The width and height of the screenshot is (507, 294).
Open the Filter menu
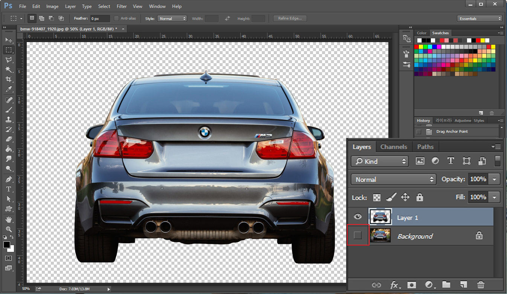[x=122, y=6]
